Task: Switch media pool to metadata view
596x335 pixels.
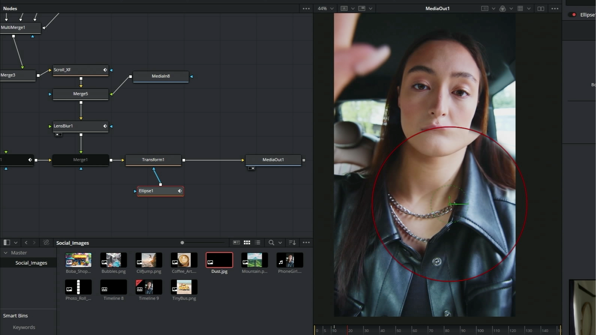Action: coord(236,242)
